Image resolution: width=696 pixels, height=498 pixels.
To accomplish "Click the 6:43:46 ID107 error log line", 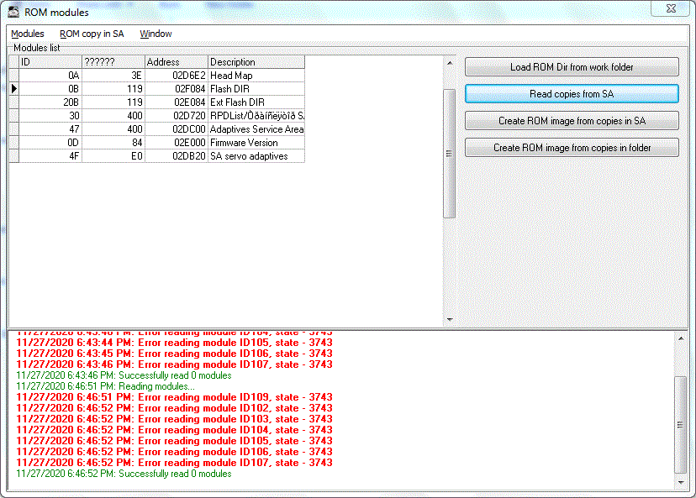I will pyautogui.click(x=175, y=364).
